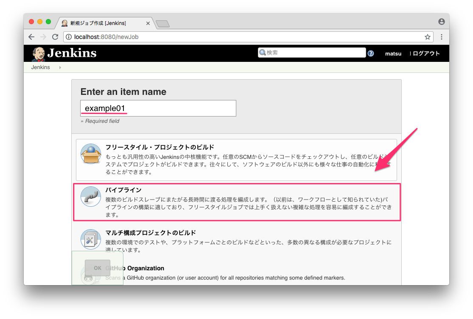Click the browser back arrow
The height and width of the screenshot is (319, 473).
tap(31, 37)
